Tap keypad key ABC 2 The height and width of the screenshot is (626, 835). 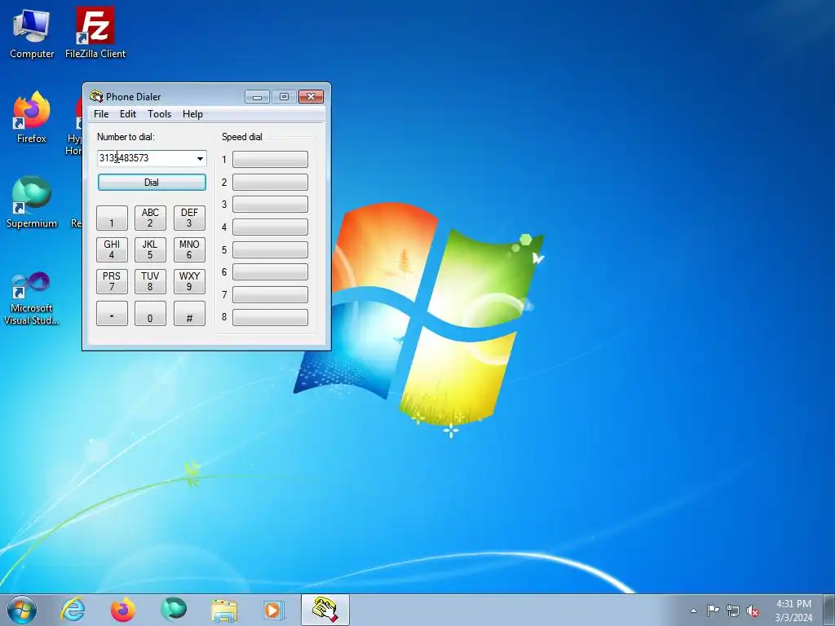tap(150, 218)
